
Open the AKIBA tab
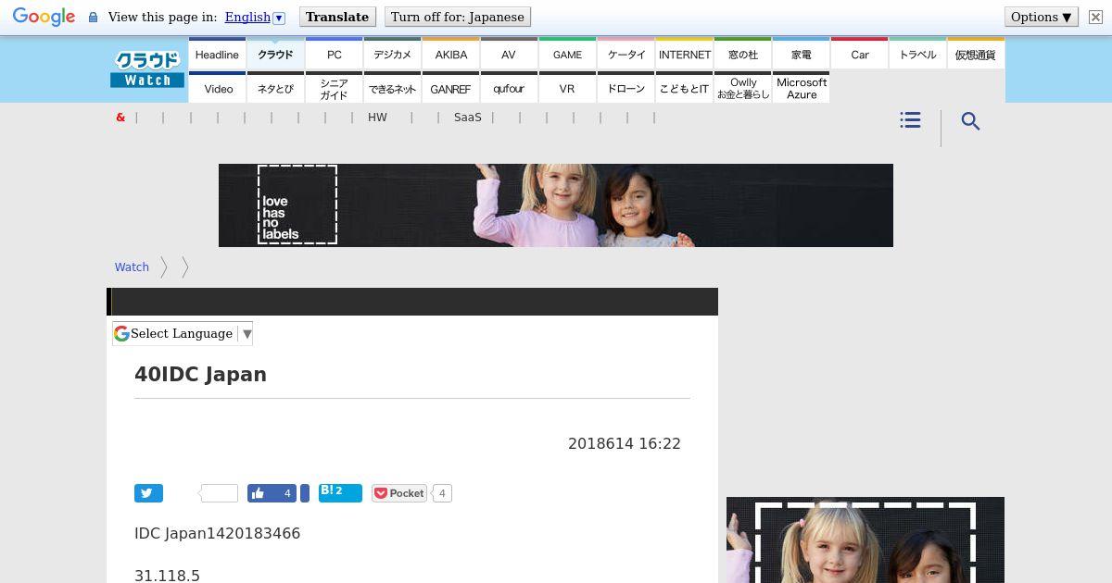450,54
